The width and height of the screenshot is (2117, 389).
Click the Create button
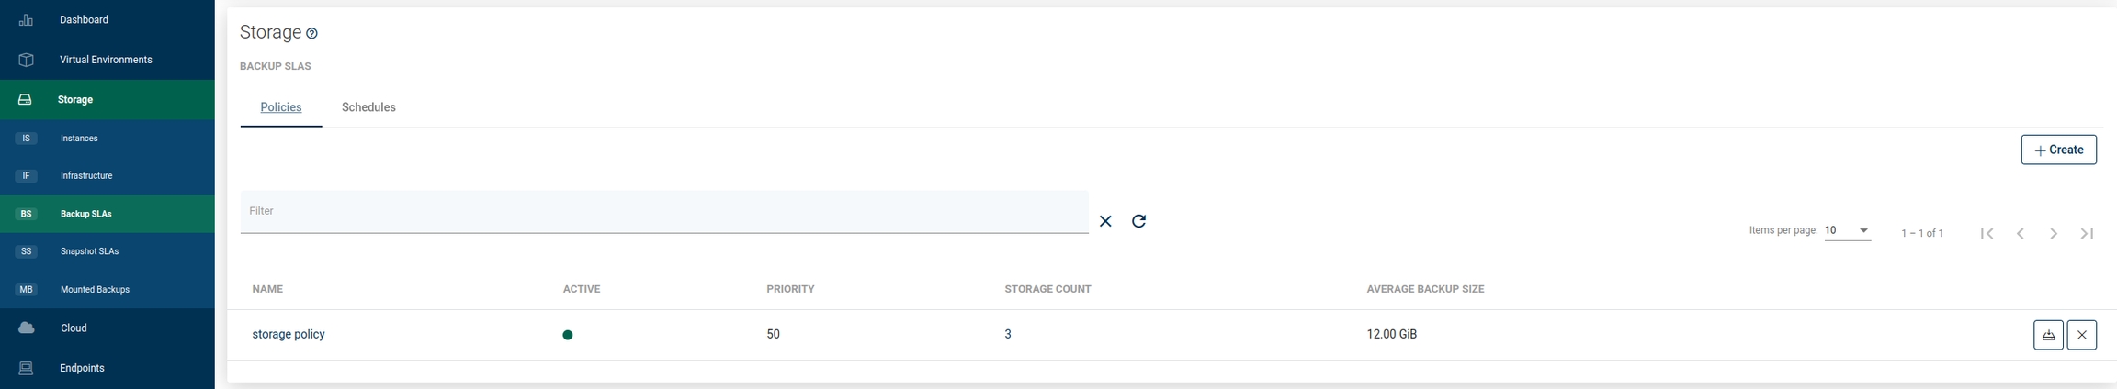tap(2058, 150)
